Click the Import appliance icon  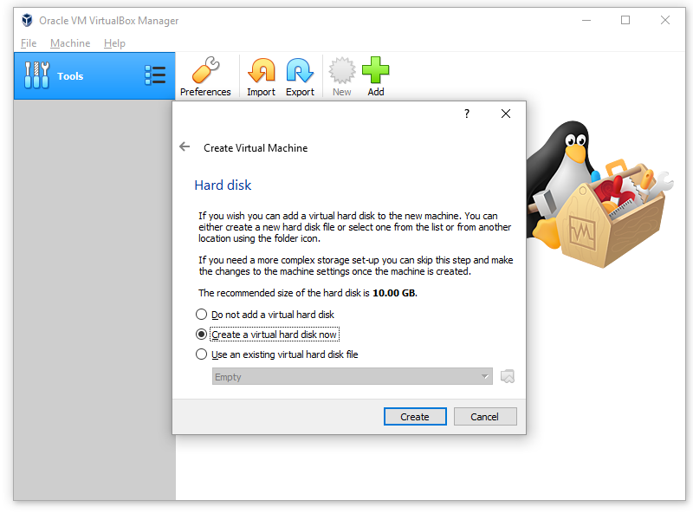[x=261, y=76]
